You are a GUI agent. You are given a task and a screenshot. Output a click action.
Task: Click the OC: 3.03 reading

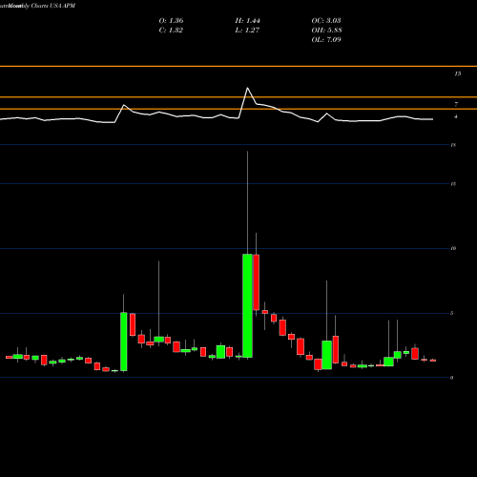(326, 21)
